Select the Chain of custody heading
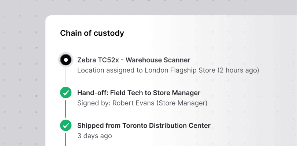The height and width of the screenshot is (146, 297). (92, 33)
